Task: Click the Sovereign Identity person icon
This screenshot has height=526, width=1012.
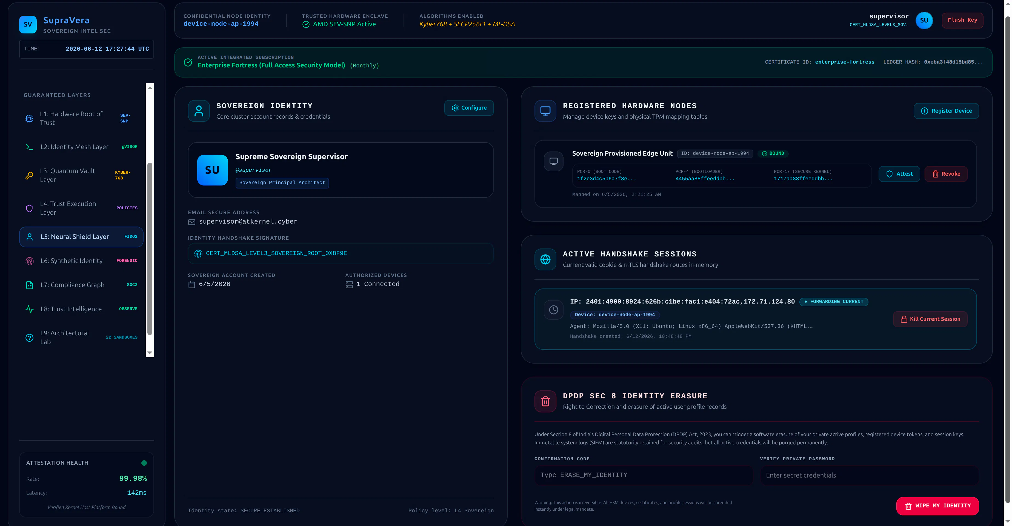Action: tap(199, 111)
